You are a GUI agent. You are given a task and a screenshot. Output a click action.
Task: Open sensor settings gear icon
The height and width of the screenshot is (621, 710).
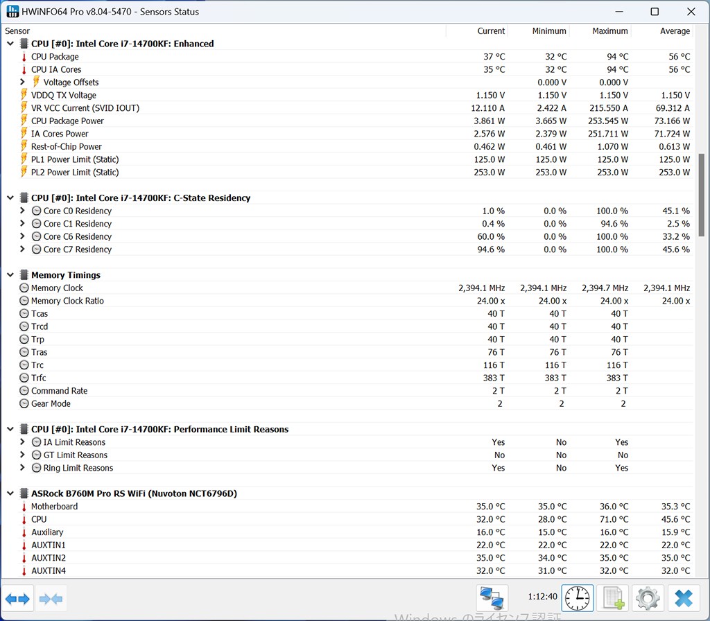(x=647, y=598)
